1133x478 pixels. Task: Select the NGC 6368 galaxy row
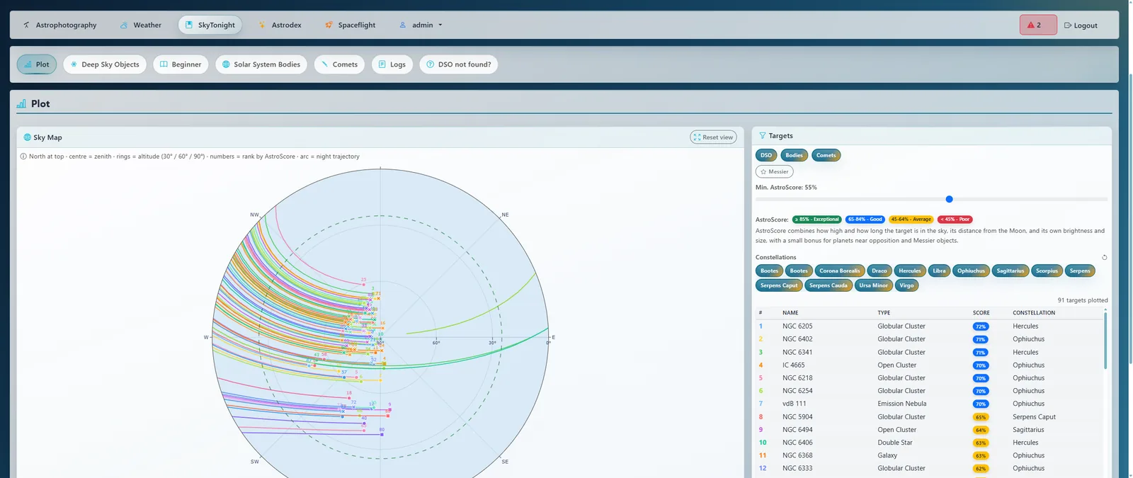929,455
